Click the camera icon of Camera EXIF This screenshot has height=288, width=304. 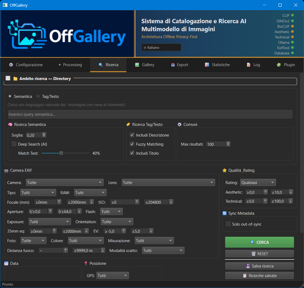point(6,171)
